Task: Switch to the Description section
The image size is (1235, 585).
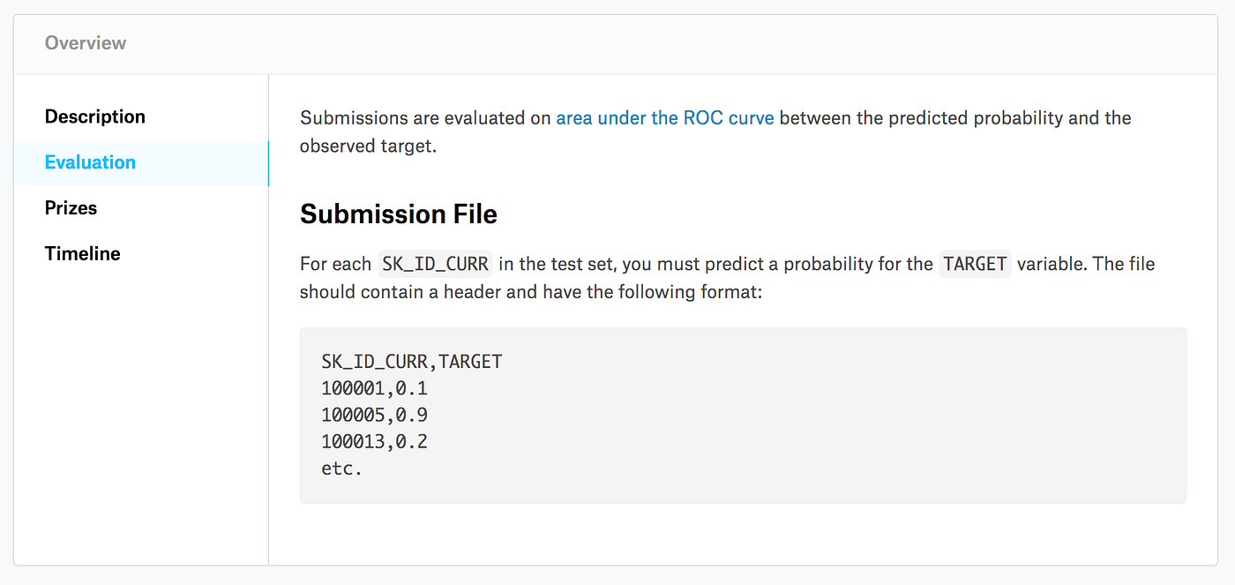Action: coord(94,116)
